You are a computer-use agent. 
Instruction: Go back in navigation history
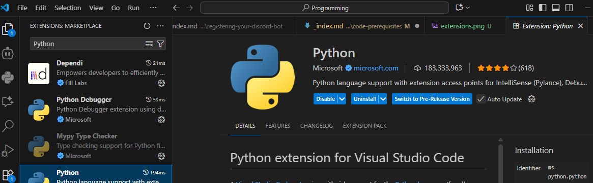pyautogui.click(x=176, y=8)
